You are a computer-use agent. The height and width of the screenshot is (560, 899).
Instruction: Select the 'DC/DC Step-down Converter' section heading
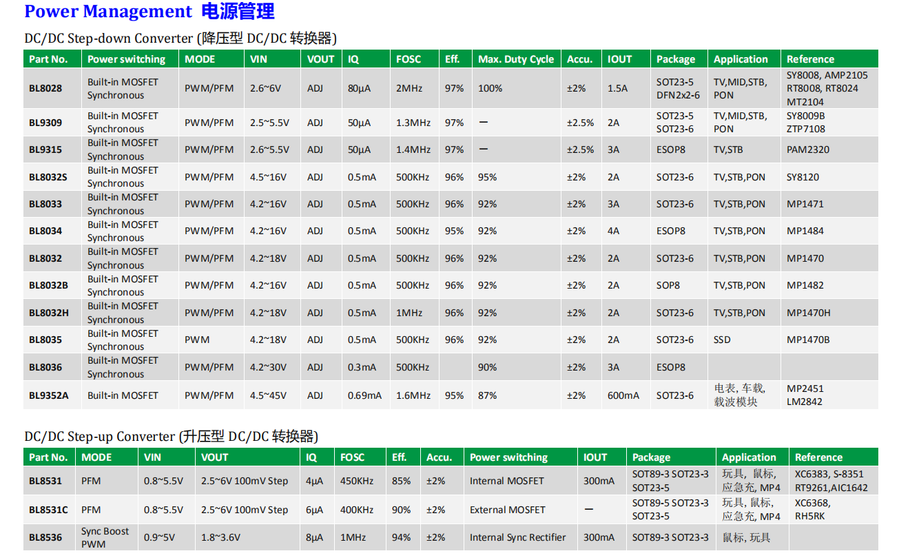click(180, 38)
